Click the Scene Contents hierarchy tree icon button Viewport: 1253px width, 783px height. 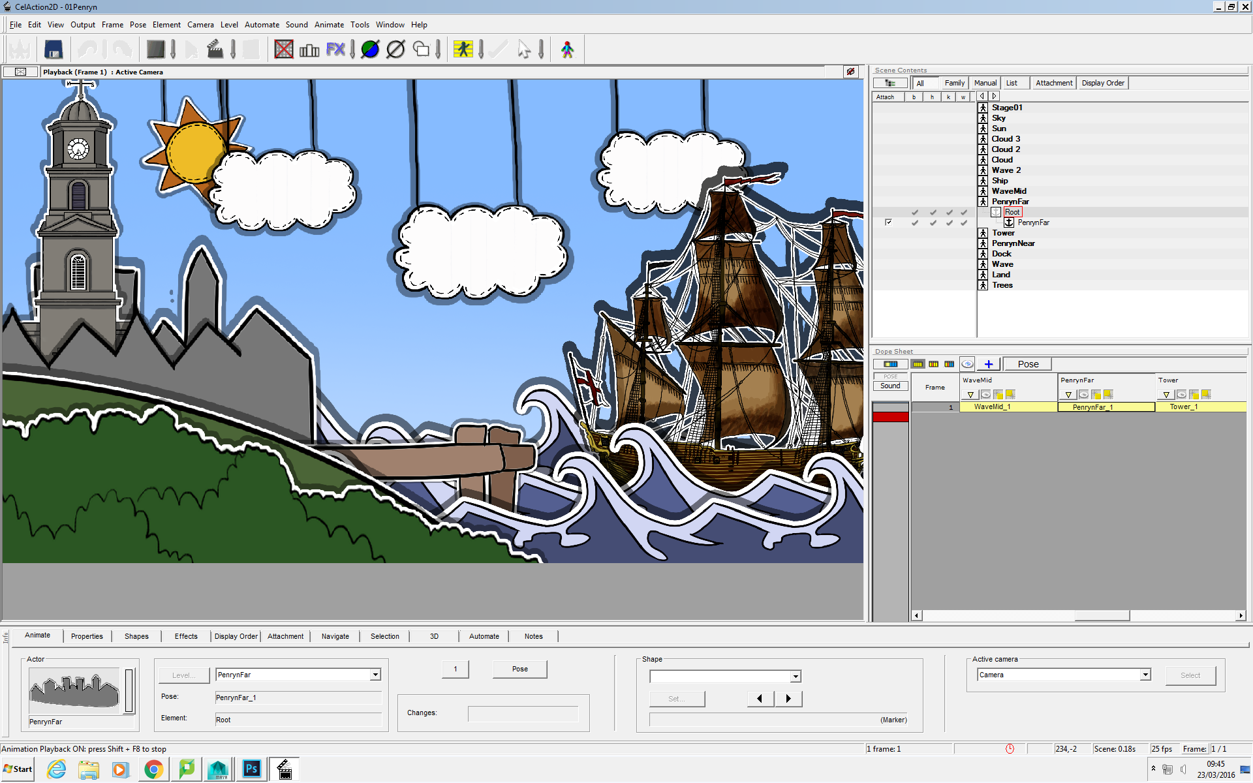click(x=890, y=83)
